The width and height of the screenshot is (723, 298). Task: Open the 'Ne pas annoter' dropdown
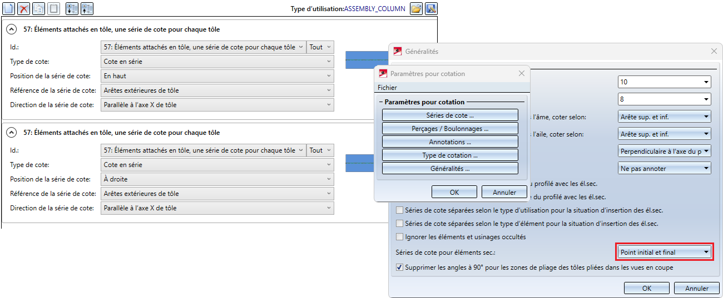(665, 168)
